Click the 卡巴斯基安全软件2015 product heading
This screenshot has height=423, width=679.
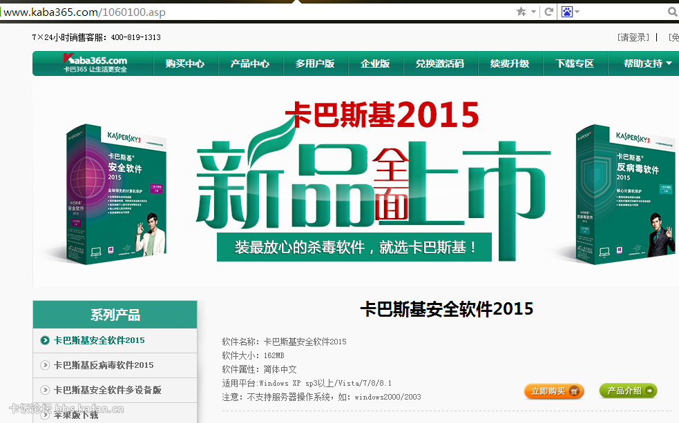447,309
